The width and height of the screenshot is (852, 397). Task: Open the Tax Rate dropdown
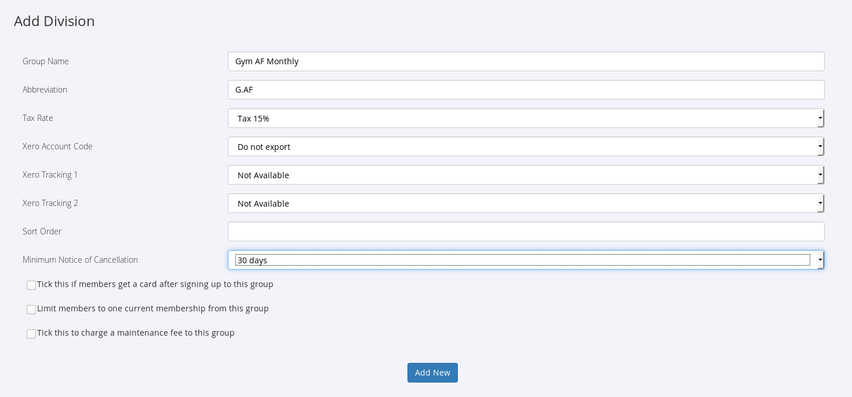tap(526, 118)
